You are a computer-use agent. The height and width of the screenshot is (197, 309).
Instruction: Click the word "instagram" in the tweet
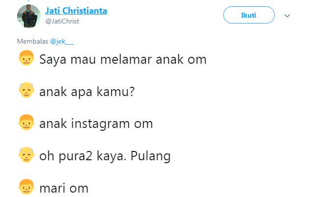101,123
